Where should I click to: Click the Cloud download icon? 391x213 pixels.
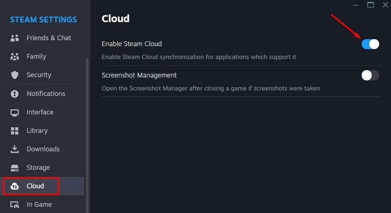point(15,186)
